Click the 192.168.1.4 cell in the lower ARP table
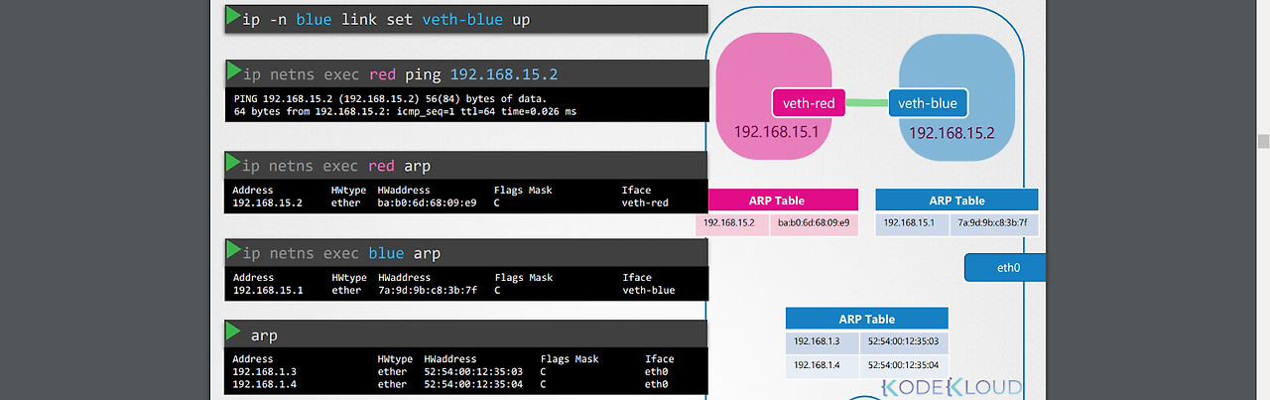 coord(823,366)
